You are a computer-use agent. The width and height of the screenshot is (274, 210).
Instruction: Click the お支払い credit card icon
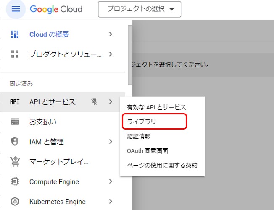coord(15,122)
